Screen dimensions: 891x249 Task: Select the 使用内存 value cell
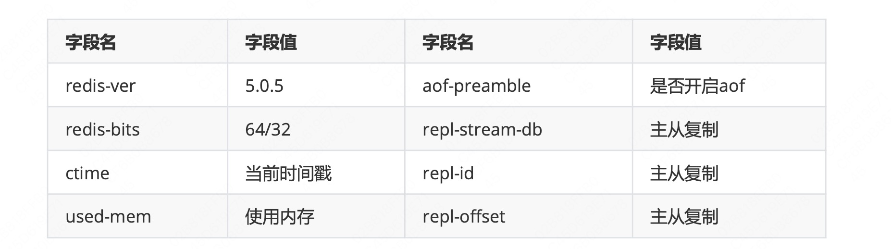[x=316, y=216]
